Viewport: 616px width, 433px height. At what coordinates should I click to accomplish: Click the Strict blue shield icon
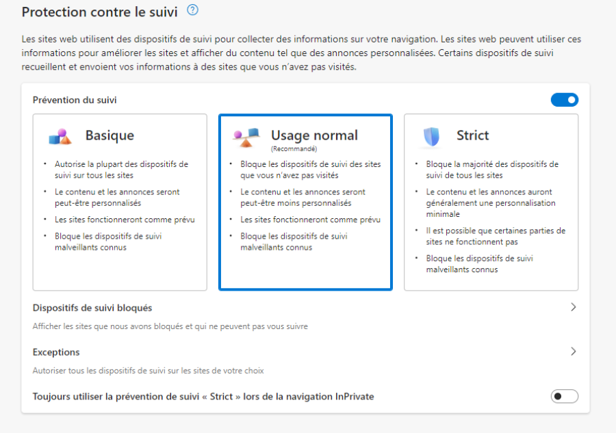point(431,137)
